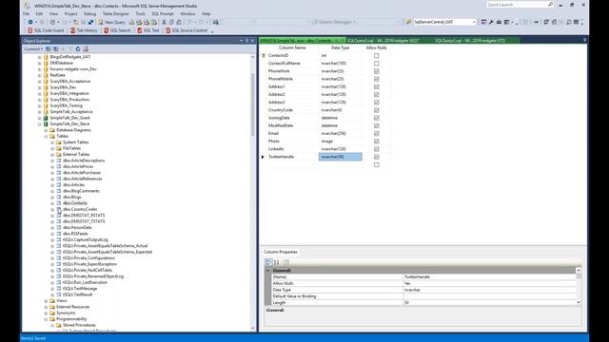Click the Cut scissors icon
609x342 pixels.
pos(164,22)
